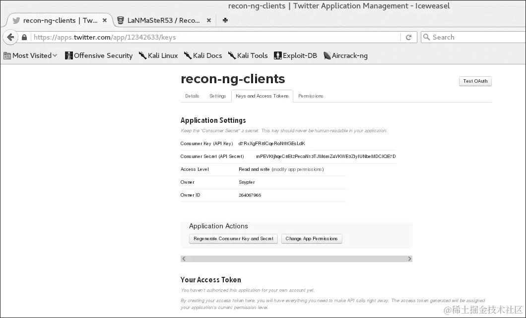Screen dimensions: 526x318
Task: Select Keys and Access Tokens tab
Action: 262,96
